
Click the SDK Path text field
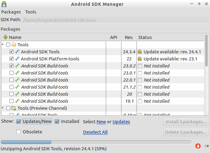pos(116,20)
